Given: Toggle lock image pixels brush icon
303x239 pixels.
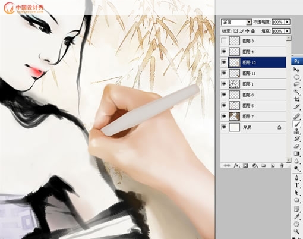Looking at the screenshot, I should tap(241, 31).
